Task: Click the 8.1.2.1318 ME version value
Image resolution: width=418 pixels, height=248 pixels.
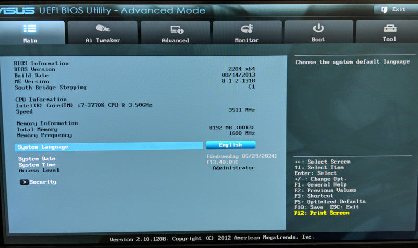Action: (x=239, y=81)
